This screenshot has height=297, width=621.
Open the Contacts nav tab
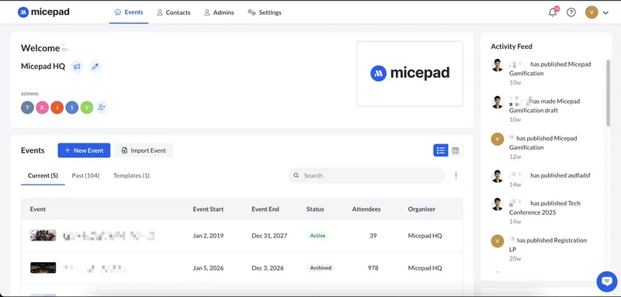click(x=173, y=12)
